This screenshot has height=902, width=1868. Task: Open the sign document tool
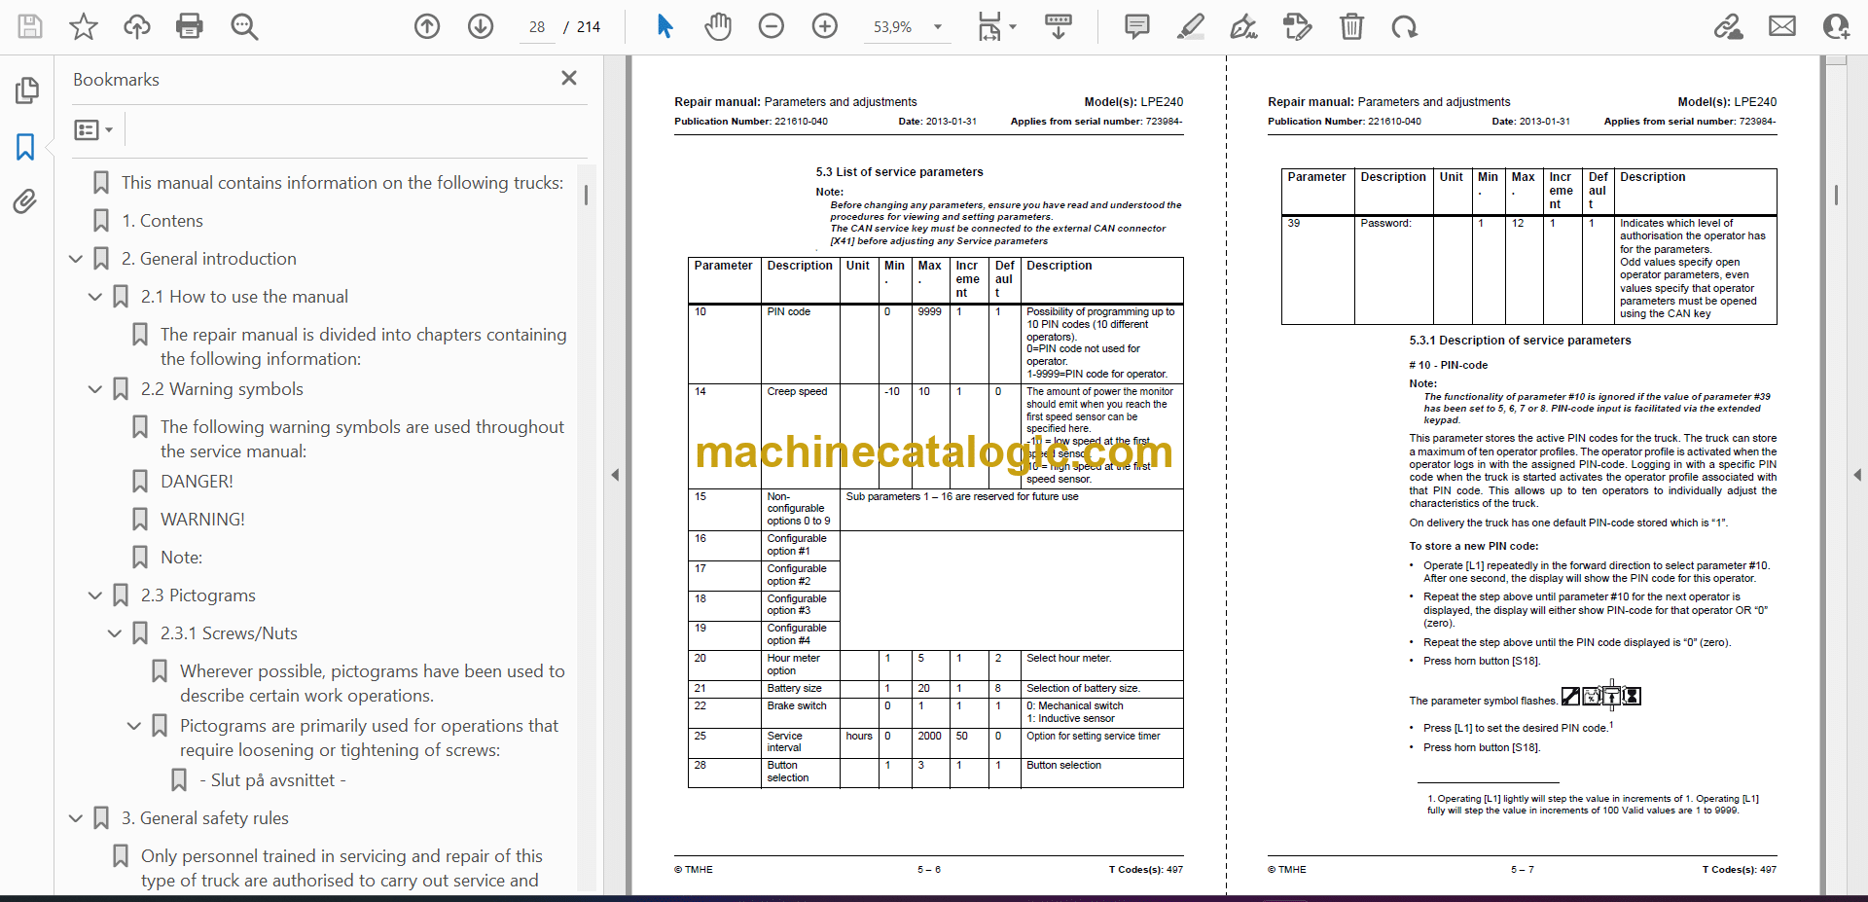tap(1243, 26)
